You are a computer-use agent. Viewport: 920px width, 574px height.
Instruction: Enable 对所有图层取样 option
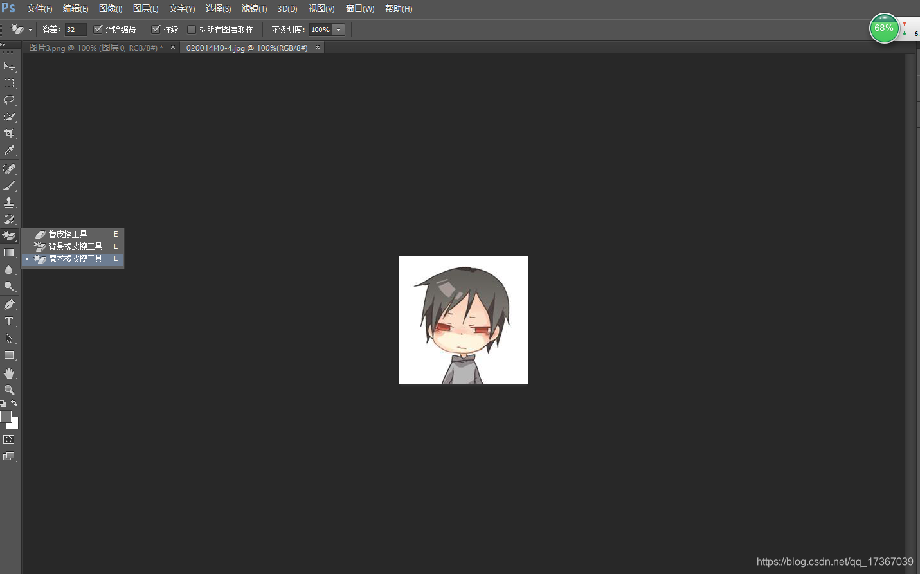click(192, 29)
